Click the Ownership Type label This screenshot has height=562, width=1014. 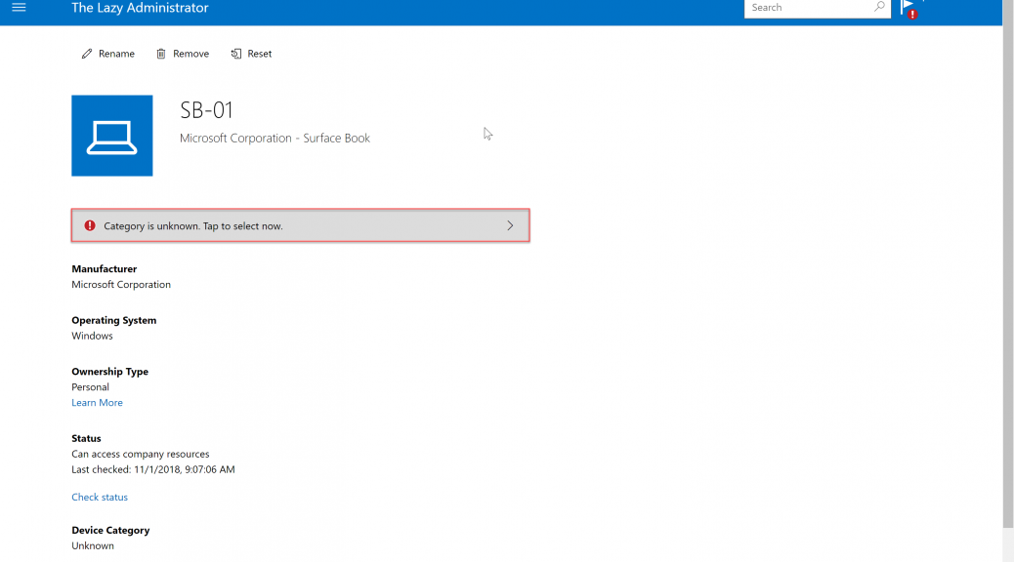(110, 372)
